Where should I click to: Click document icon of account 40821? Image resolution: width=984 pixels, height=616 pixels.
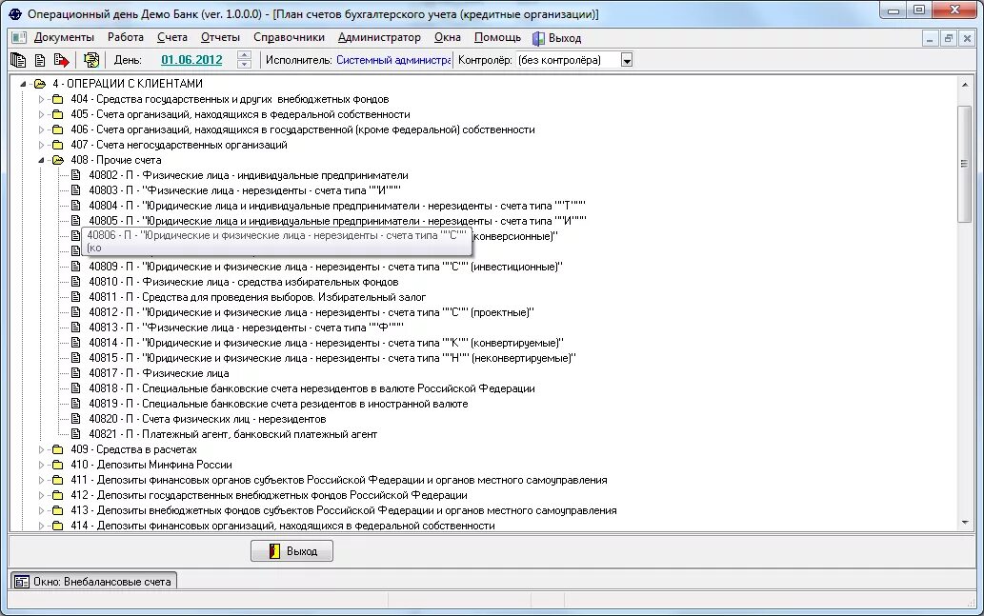coord(76,434)
